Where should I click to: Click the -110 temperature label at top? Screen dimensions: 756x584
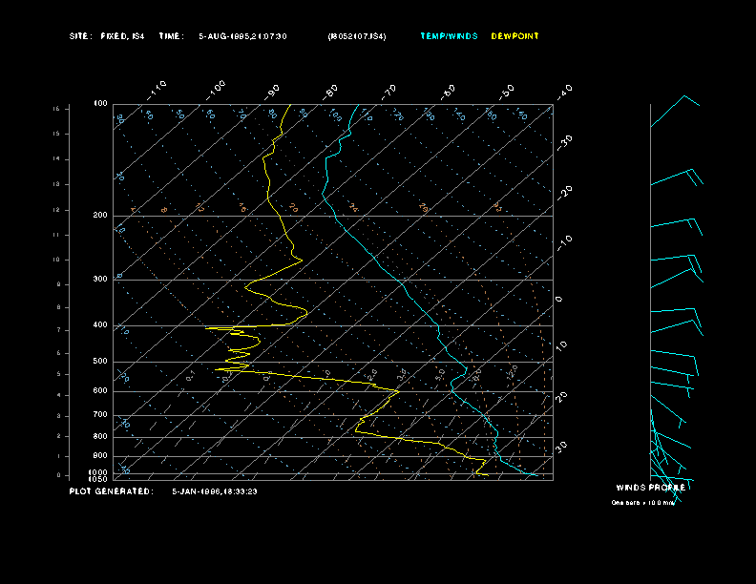(158, 89)
